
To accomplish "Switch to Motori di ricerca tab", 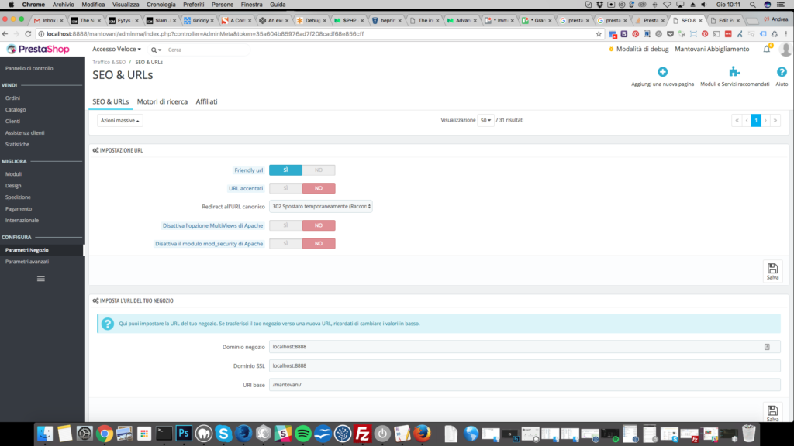I will (x=162, y=101).
